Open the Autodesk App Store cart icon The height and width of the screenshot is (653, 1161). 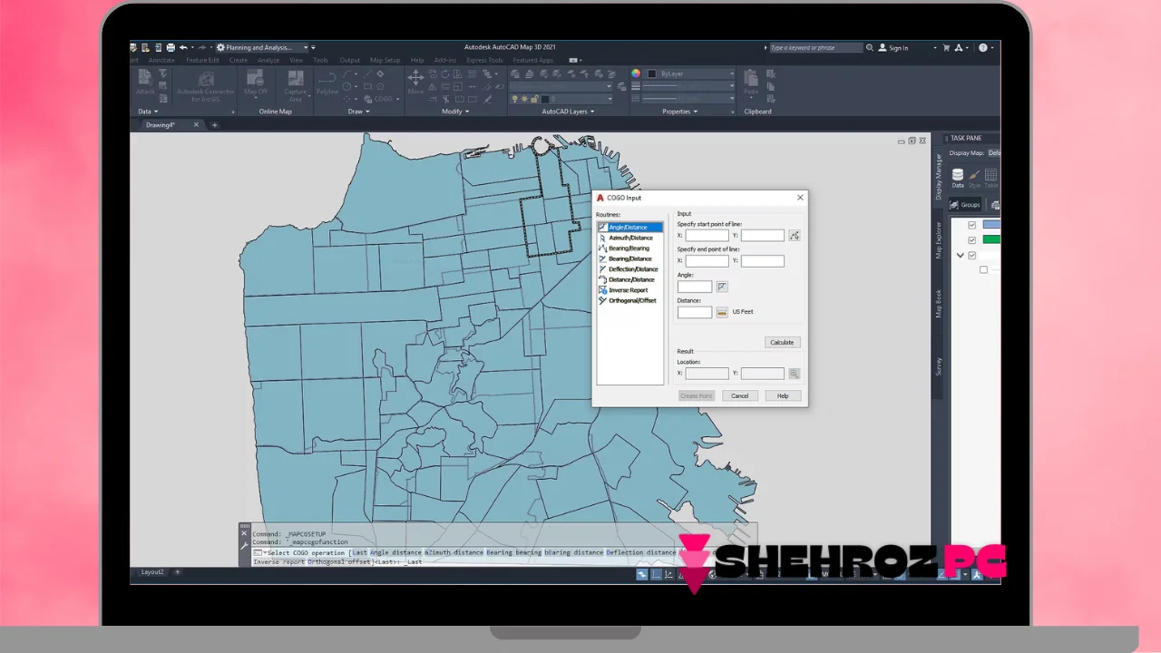(x=947, y=47)
